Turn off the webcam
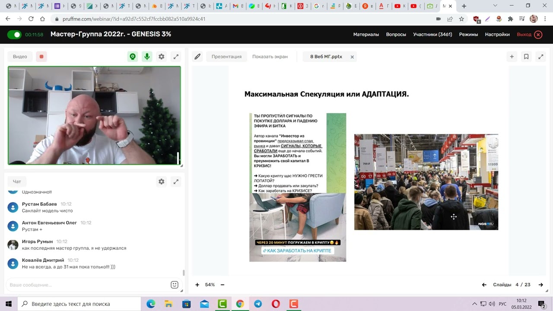The height and width of the screenshot is (311, 553). coord(133,56)
